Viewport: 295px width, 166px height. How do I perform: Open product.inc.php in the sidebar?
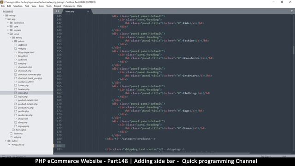pos(26,107)
